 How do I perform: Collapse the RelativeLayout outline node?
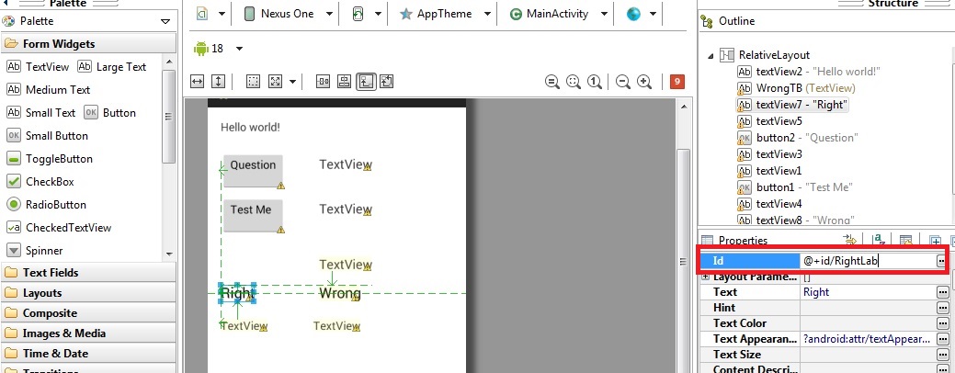(711, 55)
